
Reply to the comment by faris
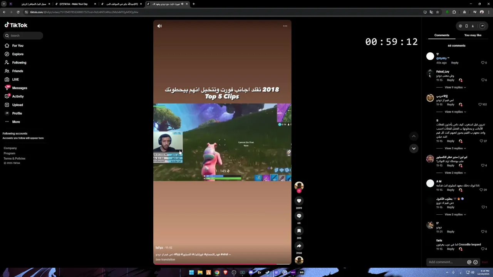click(451, 249)
